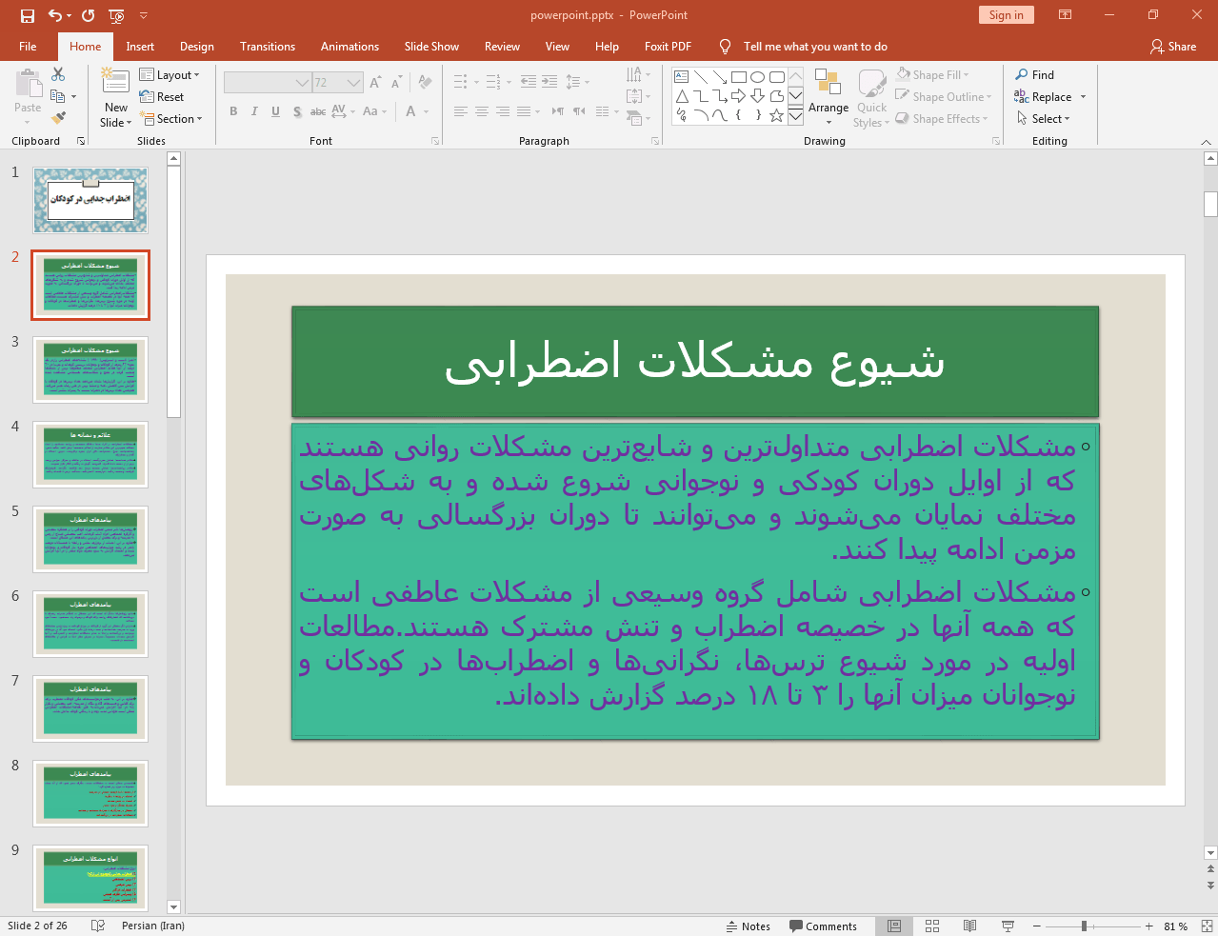
Task: Select slide 5 thumbnail
Action: [90, 539]
